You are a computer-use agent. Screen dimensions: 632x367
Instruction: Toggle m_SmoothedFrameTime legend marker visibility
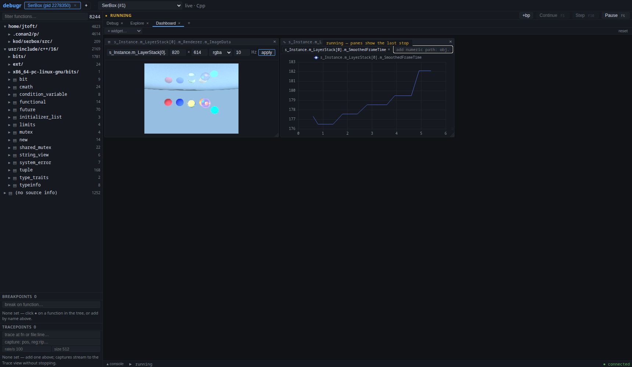click(x=316, y=58)
